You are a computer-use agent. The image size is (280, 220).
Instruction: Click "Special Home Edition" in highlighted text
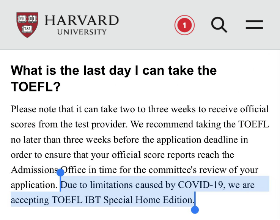148,200
